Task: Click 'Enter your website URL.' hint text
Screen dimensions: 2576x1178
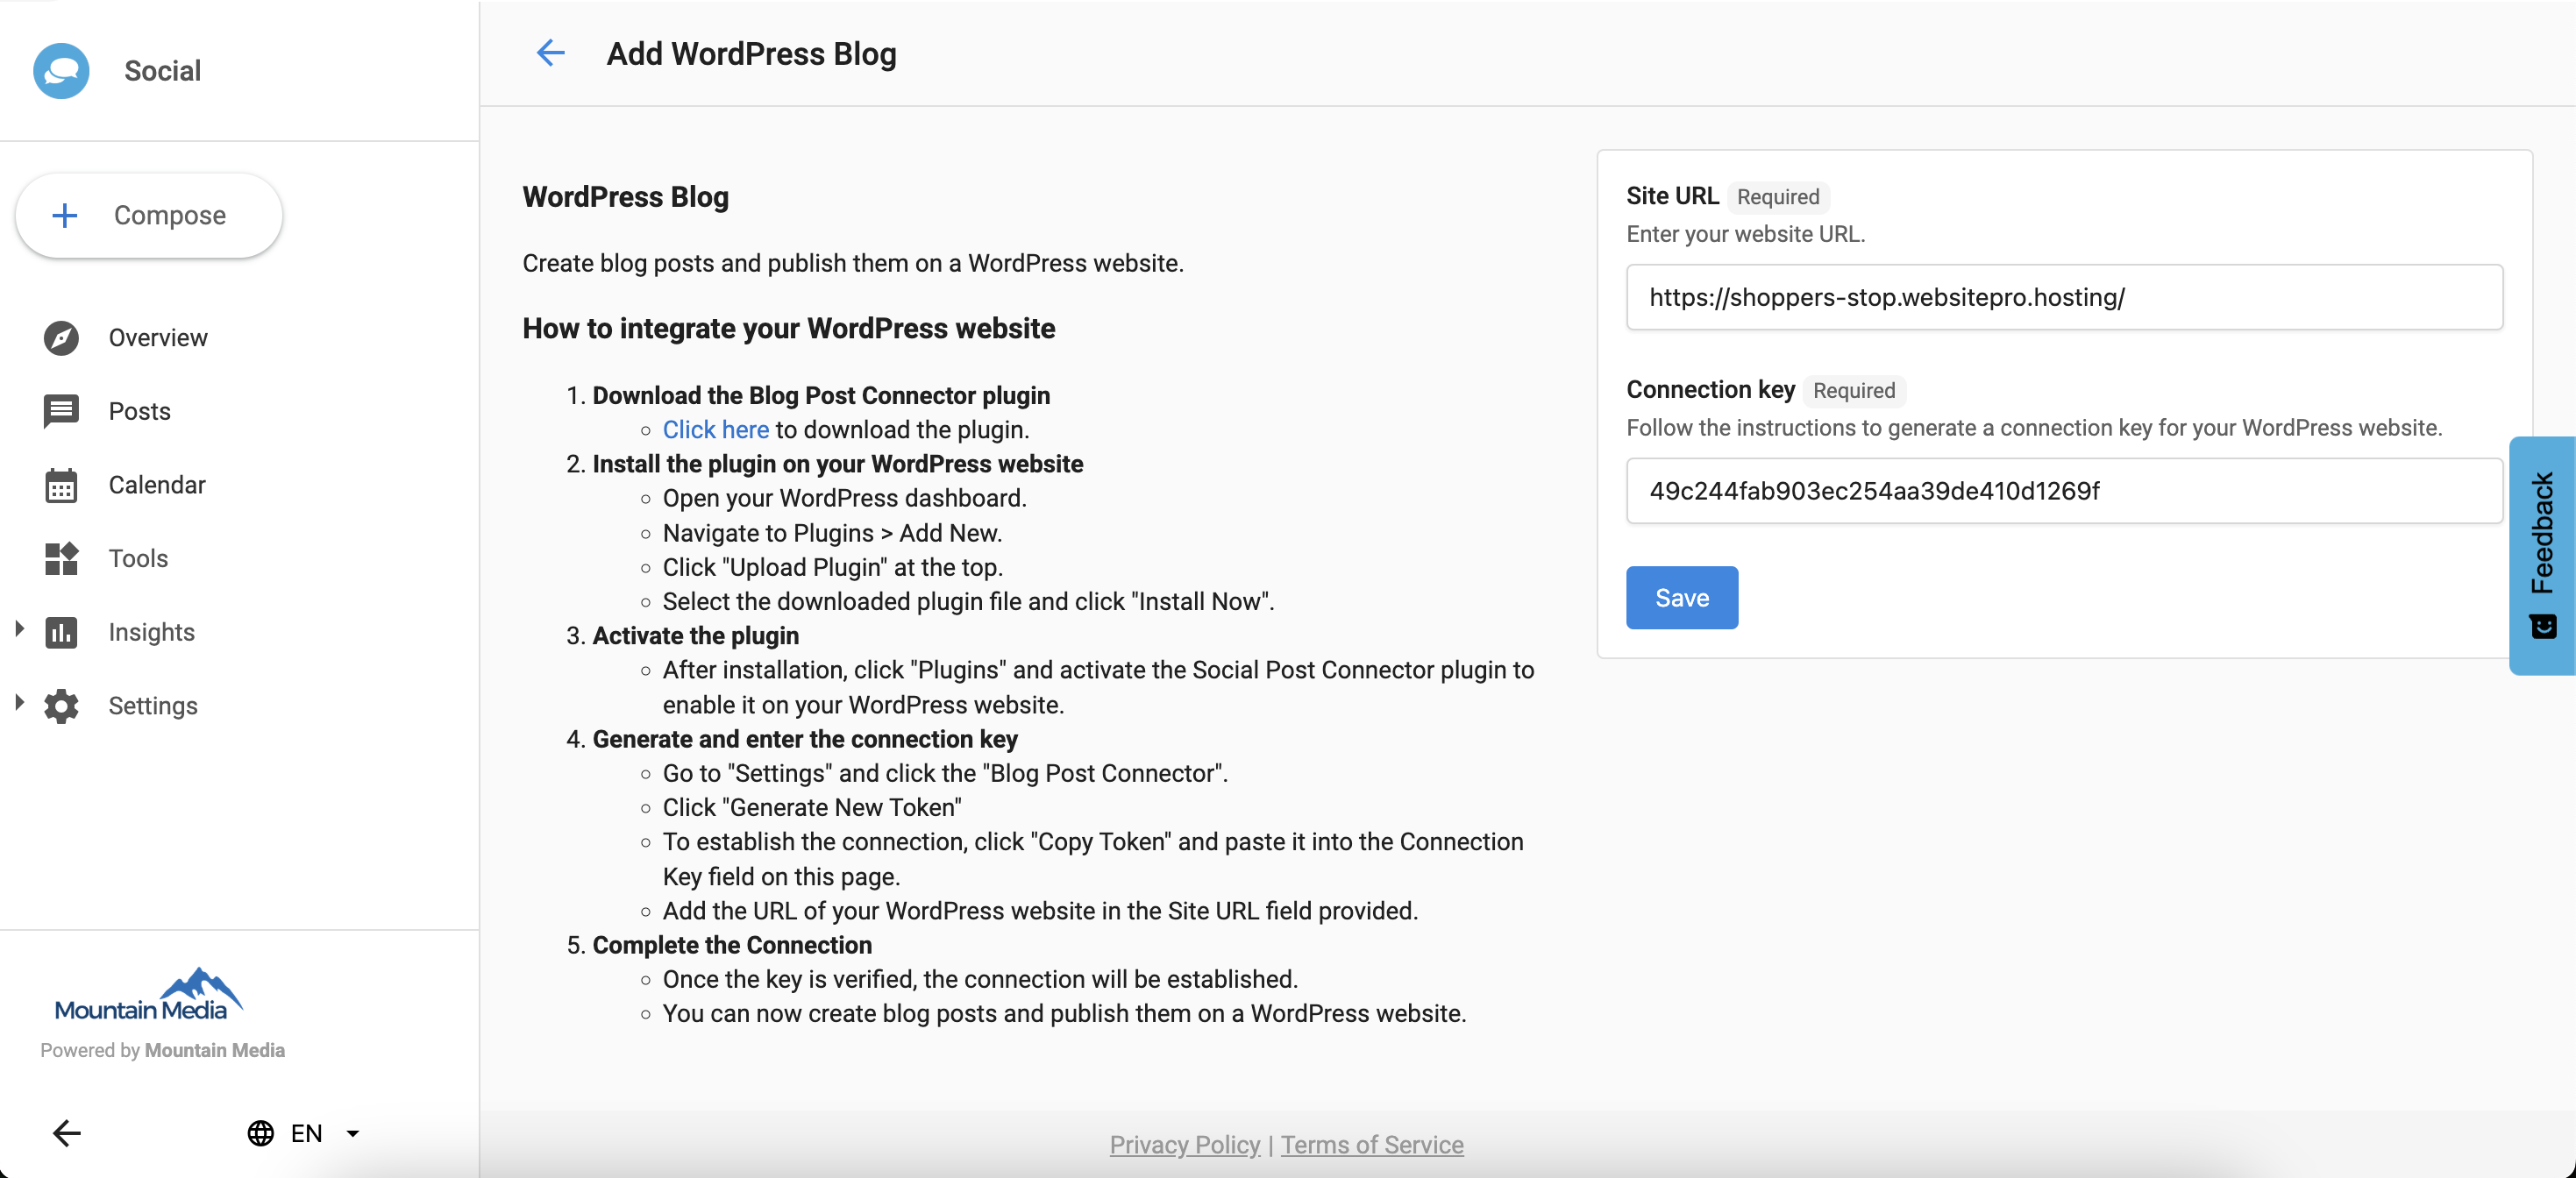Action: [x=1746, y=234]
